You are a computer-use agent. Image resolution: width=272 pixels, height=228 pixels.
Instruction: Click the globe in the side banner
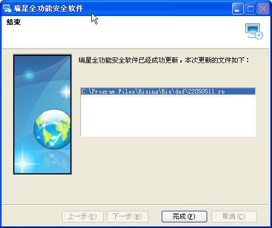click(x=52, y=129)
